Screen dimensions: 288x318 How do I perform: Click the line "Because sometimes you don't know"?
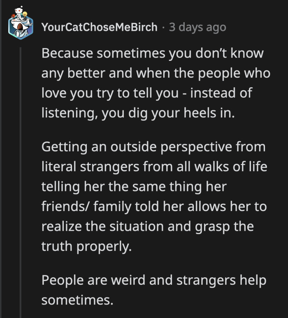[x=152, y=54]
